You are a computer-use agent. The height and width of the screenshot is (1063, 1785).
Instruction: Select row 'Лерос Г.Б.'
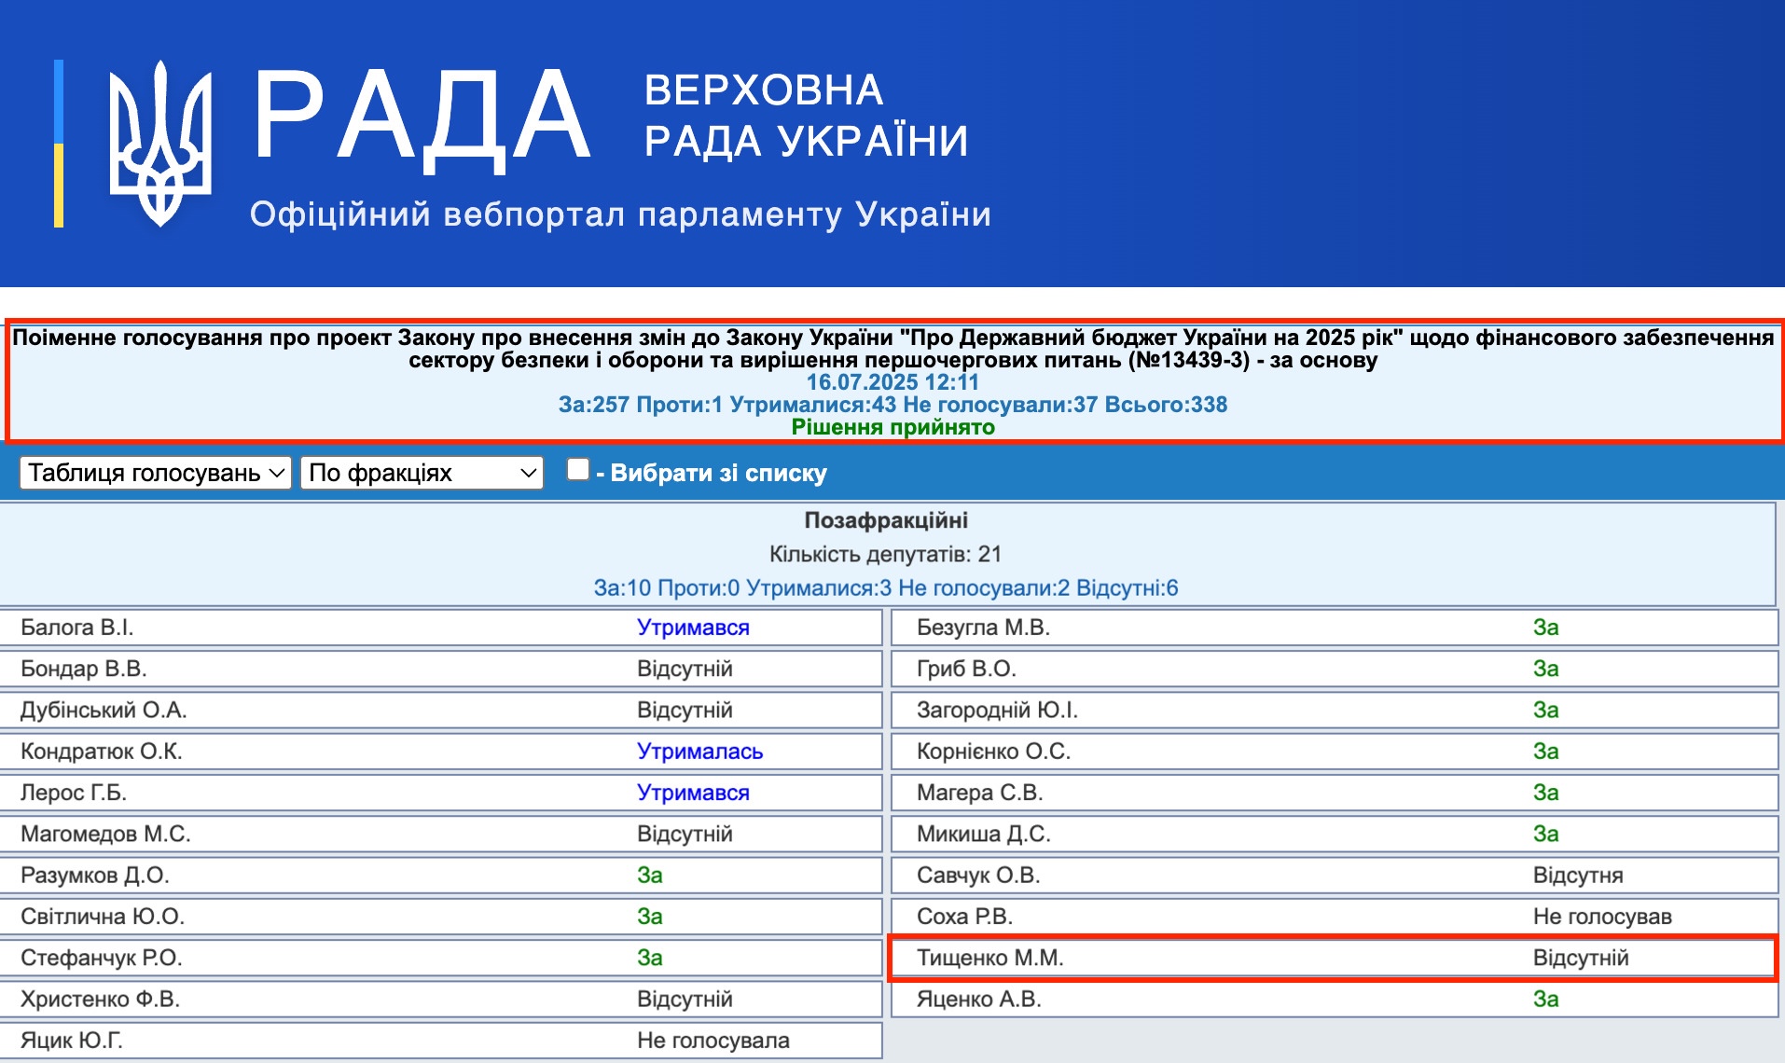pos(440,793)
